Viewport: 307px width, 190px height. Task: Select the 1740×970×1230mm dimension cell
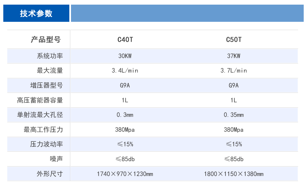(x=125, y=174)
